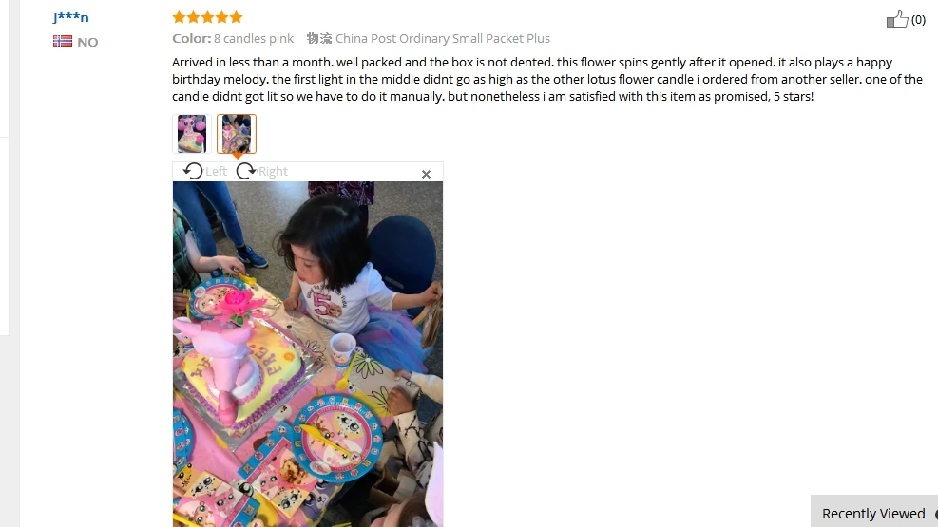Click the (0) helpful vote count
This screenshot has width=938, height=527.
coord(918,20)
